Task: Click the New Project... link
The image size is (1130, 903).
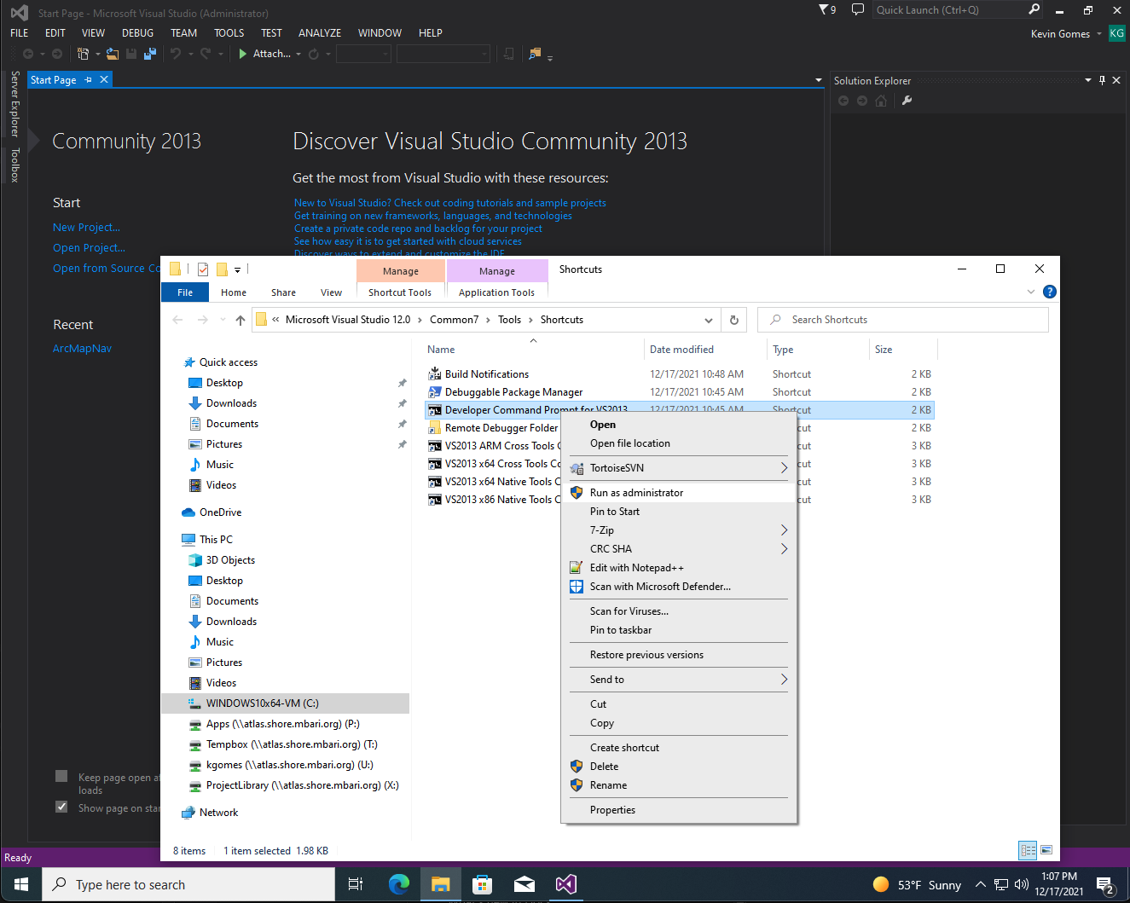Action: tap(86, 228)
